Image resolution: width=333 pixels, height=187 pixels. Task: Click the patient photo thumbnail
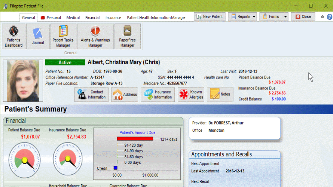(x=23, y=81)
